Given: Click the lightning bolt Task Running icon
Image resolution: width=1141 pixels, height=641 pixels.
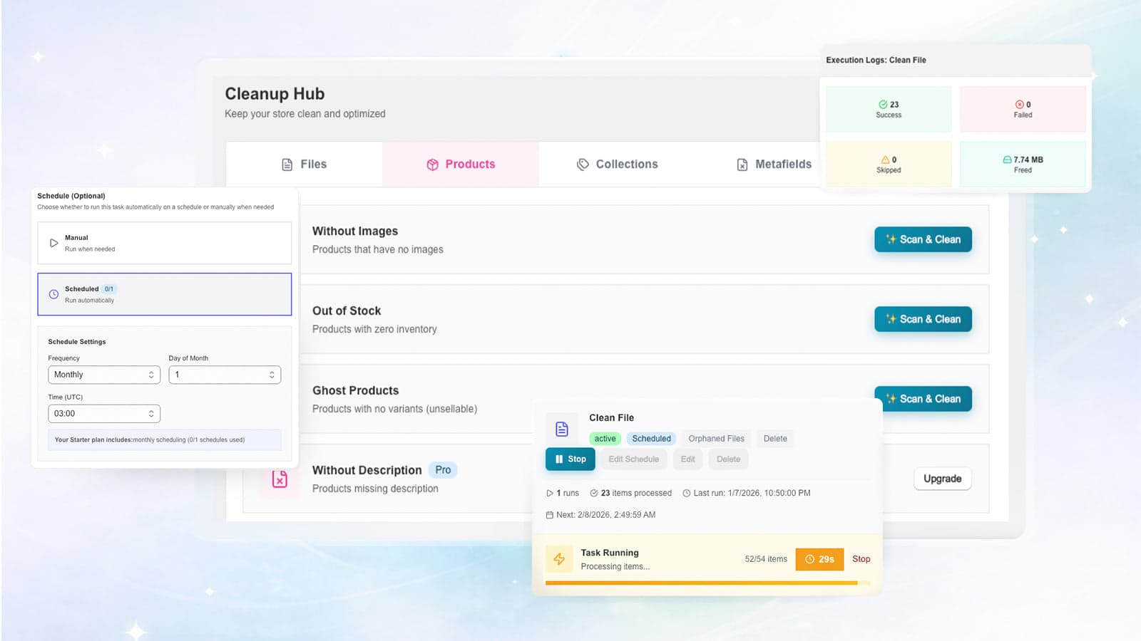Looking at the screenshot, I should pyautogui.click(x=559, y=559).
